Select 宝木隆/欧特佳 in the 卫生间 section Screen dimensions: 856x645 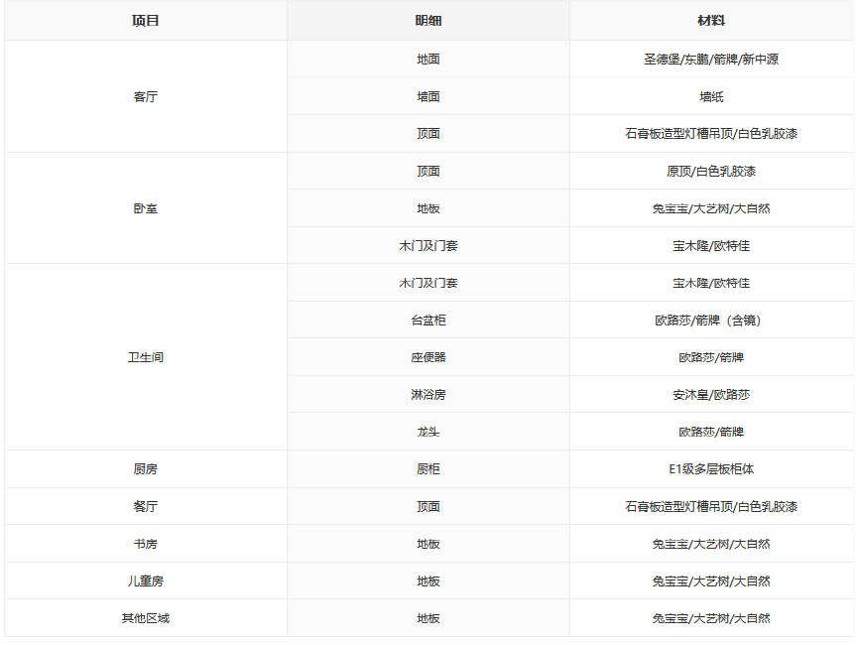click(x=711, y=283)
